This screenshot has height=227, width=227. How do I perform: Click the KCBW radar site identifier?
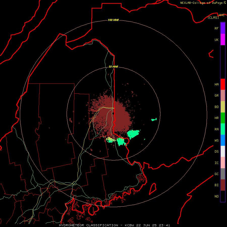129,225
